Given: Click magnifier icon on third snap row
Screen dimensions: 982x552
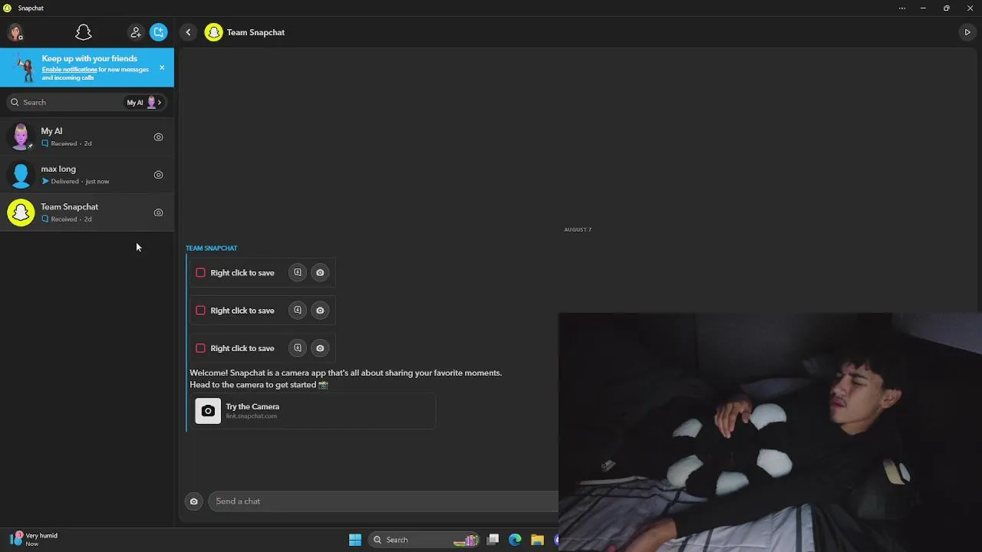Looking at the screenshot, I should tap(298, 348).
